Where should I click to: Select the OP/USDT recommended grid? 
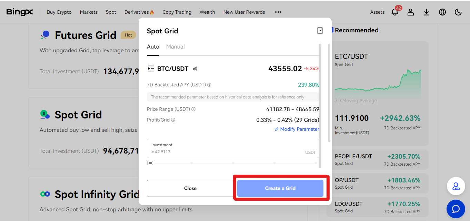point(378,184)
